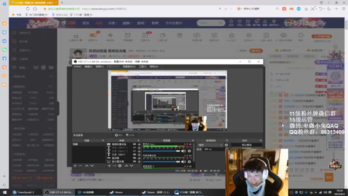Open OBS 场景集合(S) menu
The width and height of the screenshot is (348, 196).
tap(129, 67)
